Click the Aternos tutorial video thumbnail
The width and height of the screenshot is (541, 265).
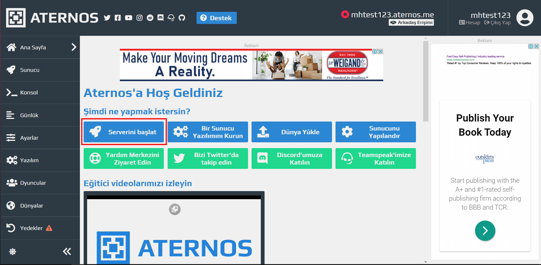[174, 230]
